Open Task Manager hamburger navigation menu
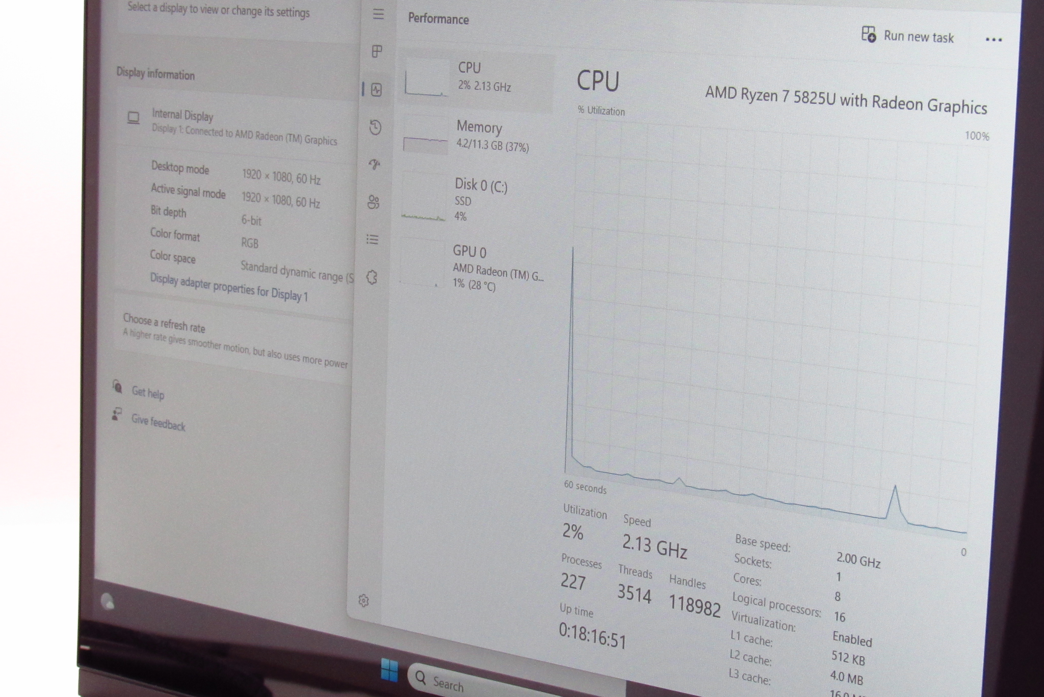 tap(378, 14)
